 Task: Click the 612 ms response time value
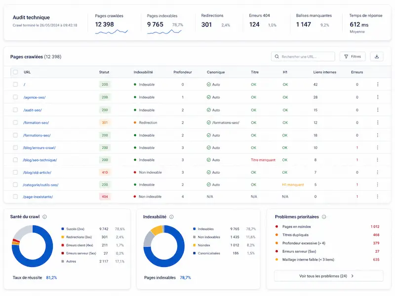pyautogui.click(x=359, y=24)
